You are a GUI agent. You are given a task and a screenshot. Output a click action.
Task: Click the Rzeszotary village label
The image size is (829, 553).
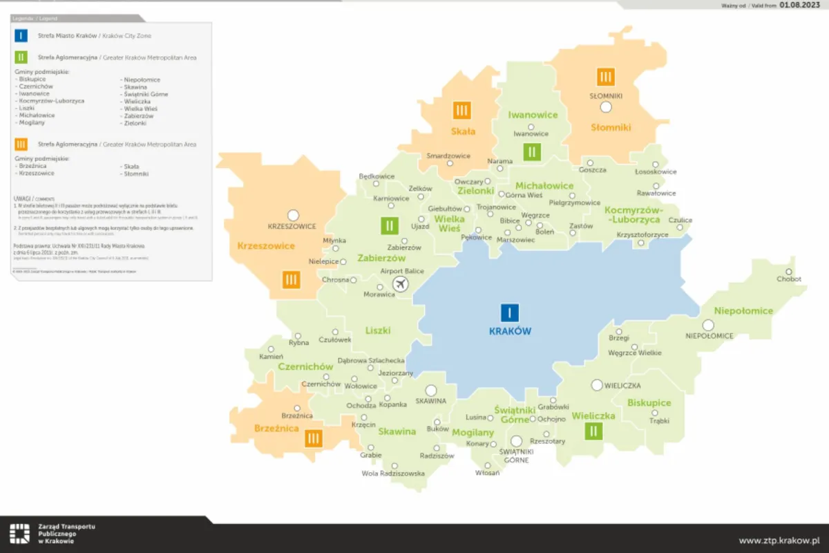tap(547, 441)
